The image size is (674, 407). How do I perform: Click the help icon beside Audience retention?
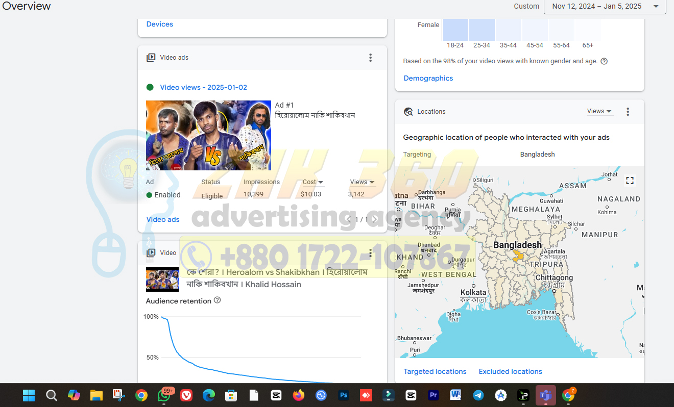[217, 300]
